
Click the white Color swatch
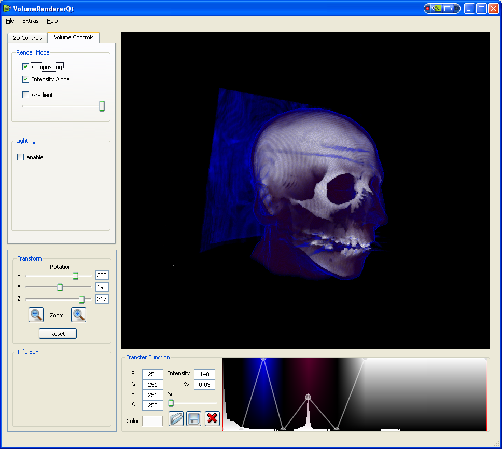(x=152, y=421)
